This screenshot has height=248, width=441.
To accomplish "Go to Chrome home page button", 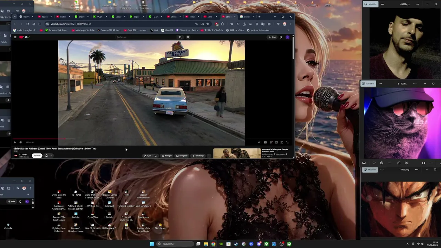I will pos(34,24).
